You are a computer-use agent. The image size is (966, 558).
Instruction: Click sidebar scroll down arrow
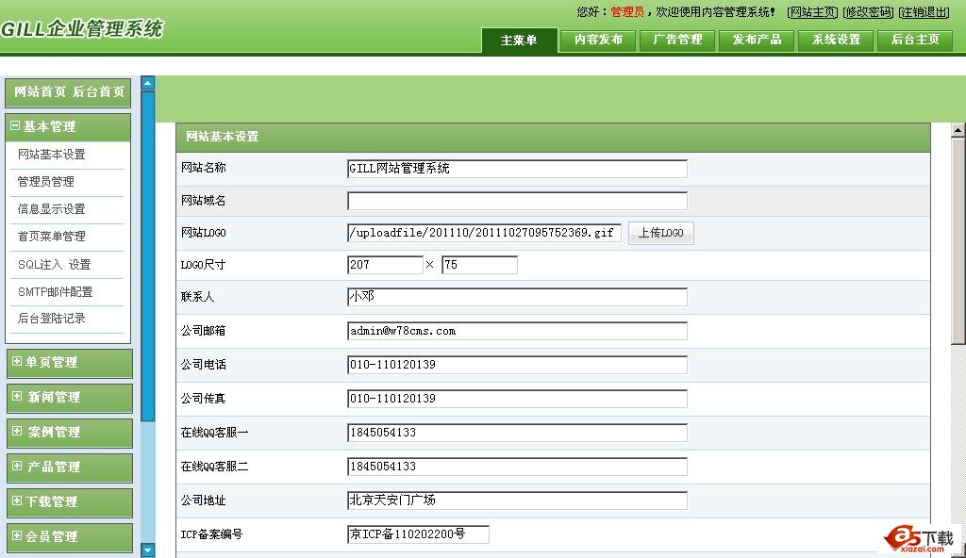tap(147, 550)
